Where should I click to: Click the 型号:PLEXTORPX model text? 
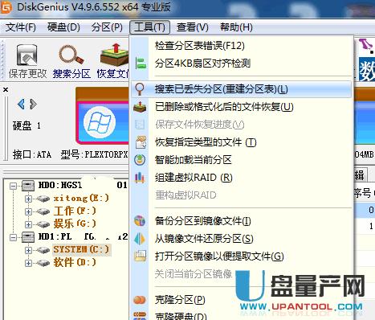[94, 154]
